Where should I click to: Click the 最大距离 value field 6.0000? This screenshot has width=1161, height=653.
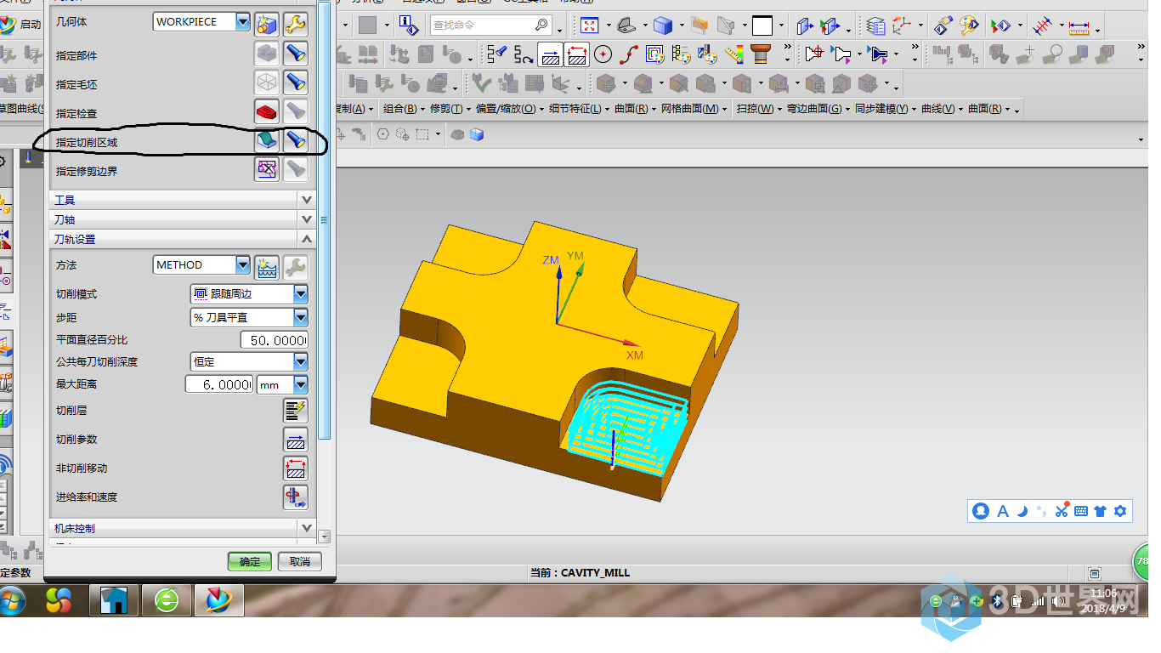[x=219, y=385]
